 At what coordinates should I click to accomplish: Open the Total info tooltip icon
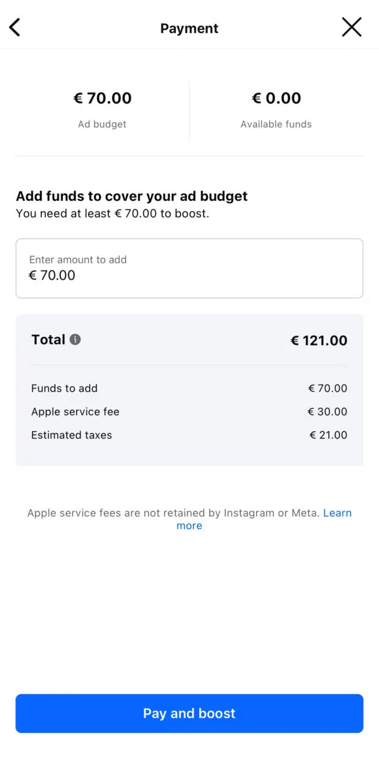[76, 339]
